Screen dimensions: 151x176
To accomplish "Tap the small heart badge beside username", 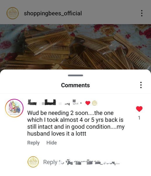I will (x=88, y=103).
